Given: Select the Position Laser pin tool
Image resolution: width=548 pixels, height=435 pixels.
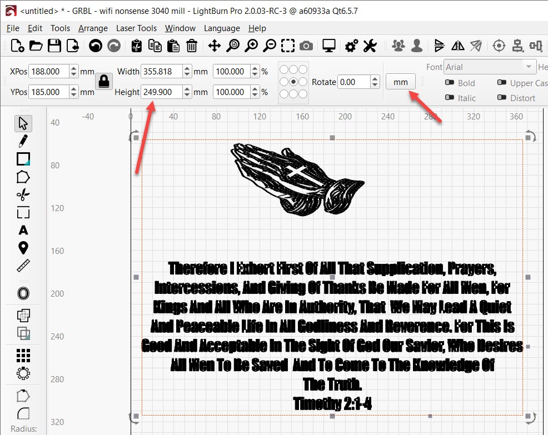Looking at the screenshot, I should tap(23, 248).
